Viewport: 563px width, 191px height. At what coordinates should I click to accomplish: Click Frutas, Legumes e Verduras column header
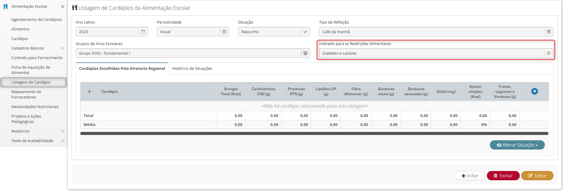[505, 91]
